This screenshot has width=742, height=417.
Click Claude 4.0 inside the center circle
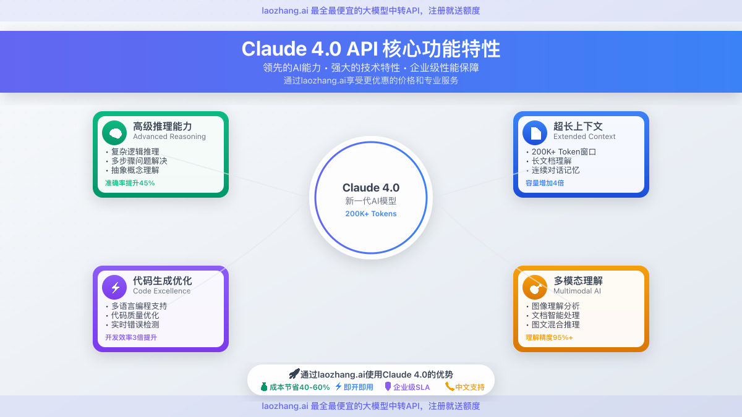click(371, 188)
